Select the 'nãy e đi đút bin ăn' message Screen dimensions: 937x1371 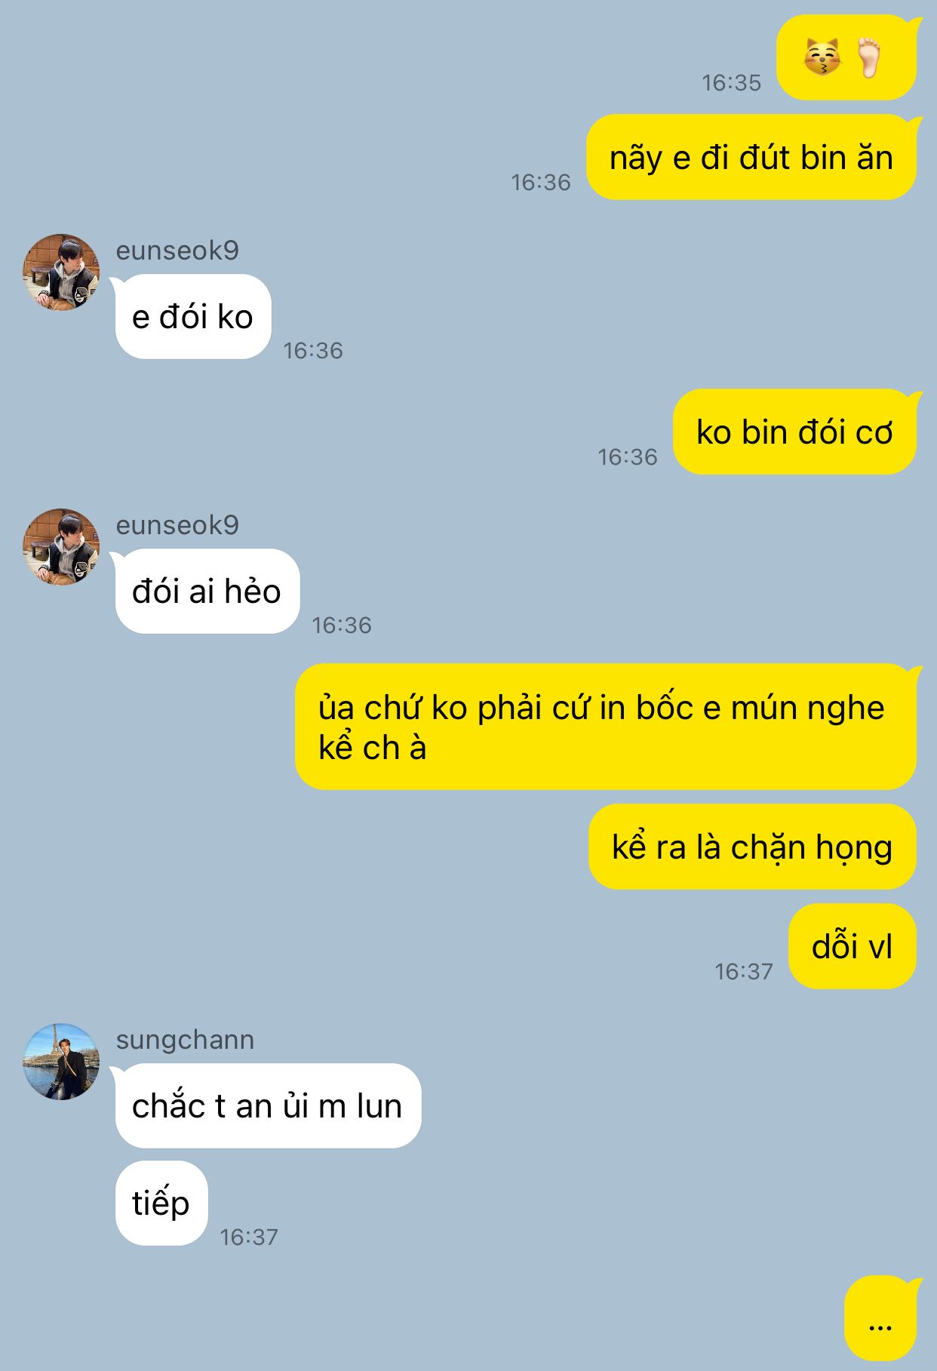tap(751, 157)
